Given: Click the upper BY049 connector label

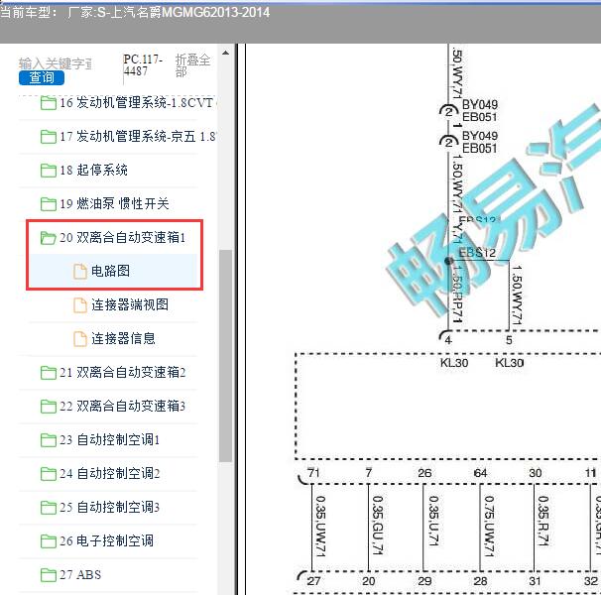Looking at the screenshot, I should point(480,104).
